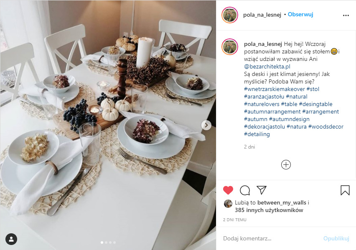Show the 385 innych użytkowników likes list
The image size is (356, 250).
[269, 210]
